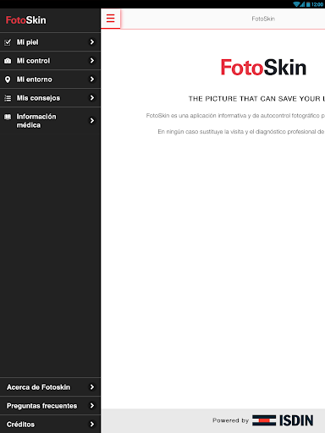Tap the red hamburger menu icon

pos(111,19)
